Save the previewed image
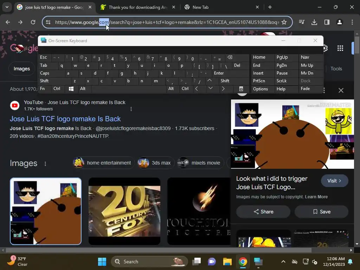This screenshot has width=360, height=270. tap(322, 212)
